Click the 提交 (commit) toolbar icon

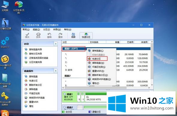(x=27, y=35)
